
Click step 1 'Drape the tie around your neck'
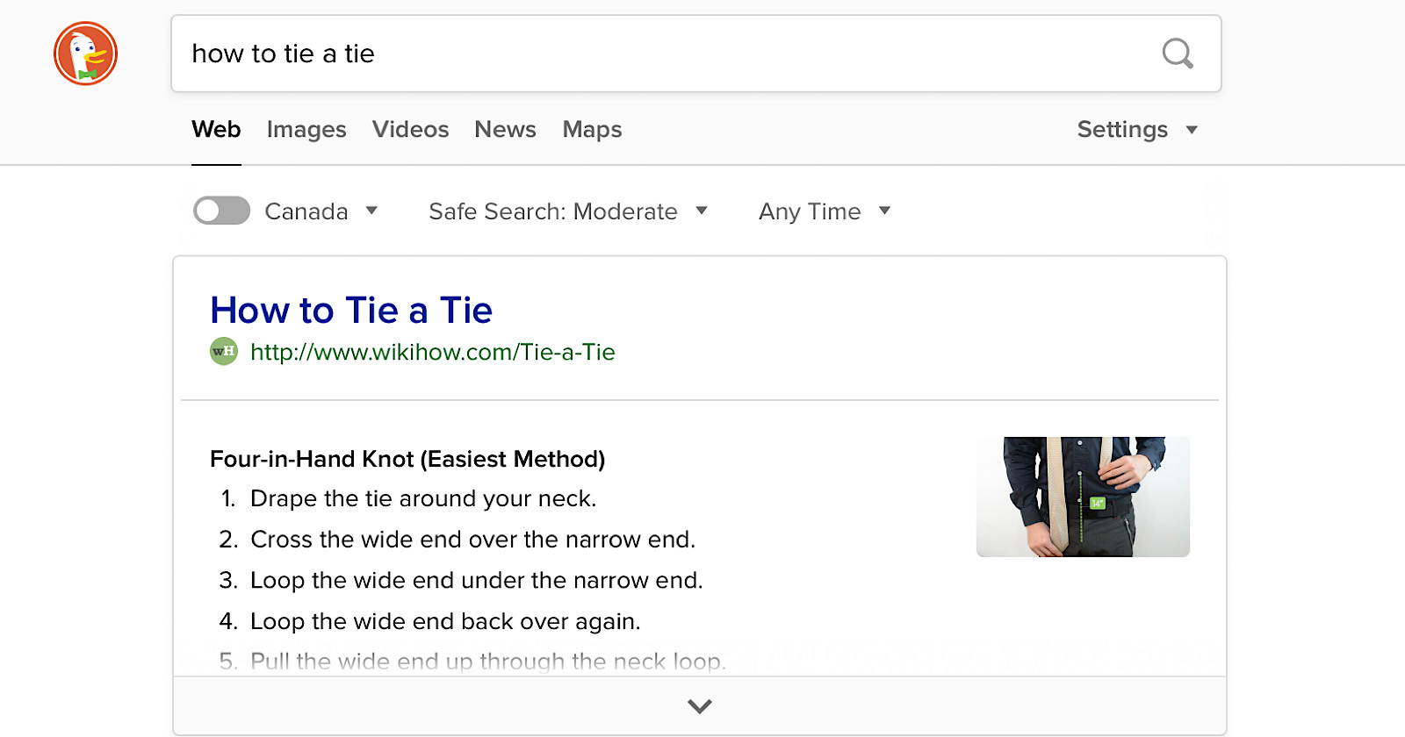[x=423, y=498]
